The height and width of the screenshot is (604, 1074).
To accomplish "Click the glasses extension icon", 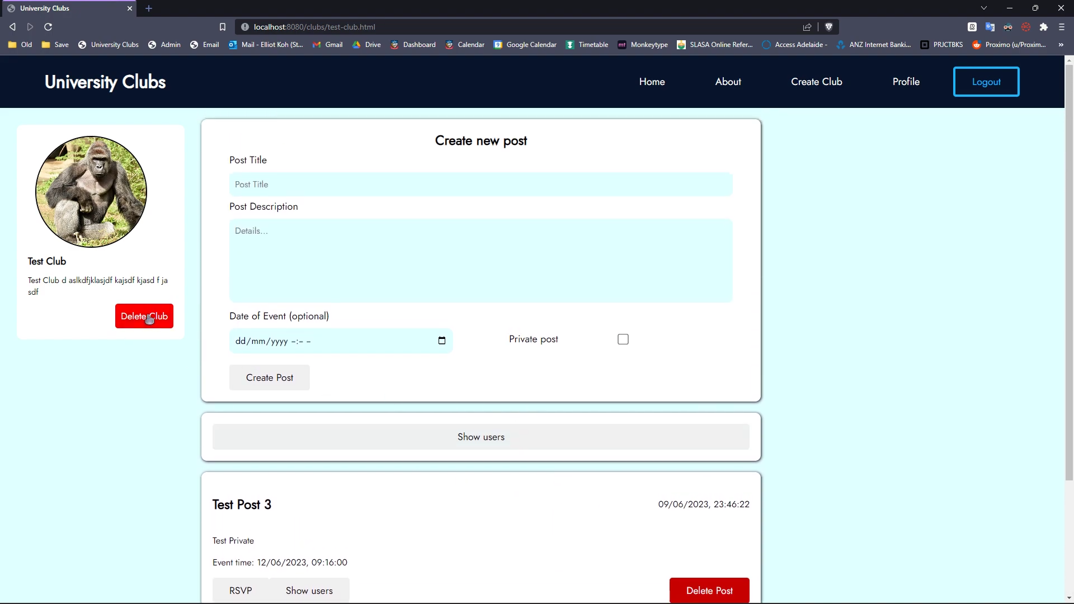I will point(1008,27).
